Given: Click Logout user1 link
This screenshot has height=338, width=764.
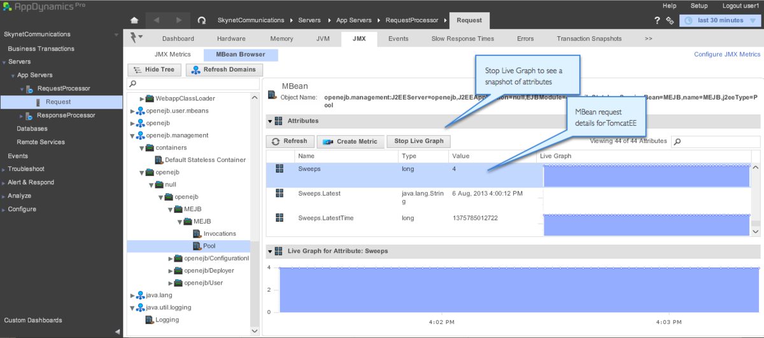Looking at the screenshot, I should point(741,6).
